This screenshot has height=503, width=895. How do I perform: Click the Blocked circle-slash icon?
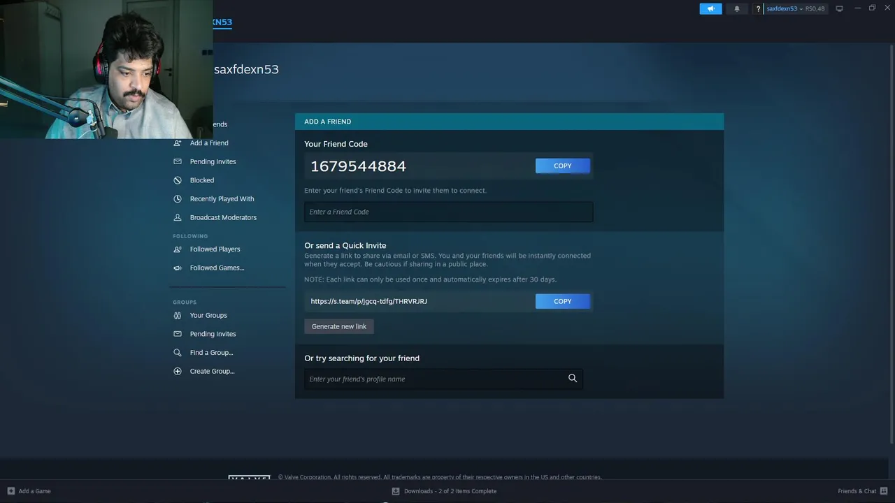click(178, 180)
